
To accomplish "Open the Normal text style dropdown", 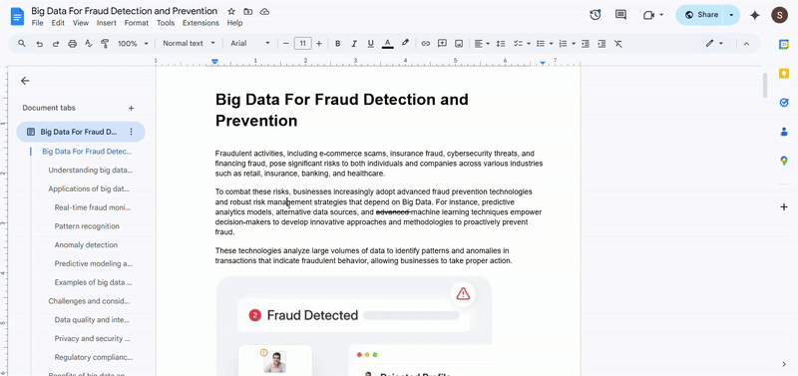I will coord(189,43).
